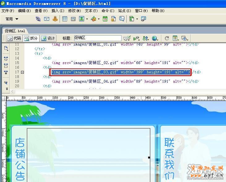226x182 pixels.
Task: Open the 常用 insert category dropdown
Action: pyautogui.click(x=12, y=19)
